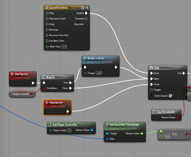Image resolution: width=191 pixels, height=157 pixels.
Task: Click the Condition pin on Branch node
Action: [44, 88]
